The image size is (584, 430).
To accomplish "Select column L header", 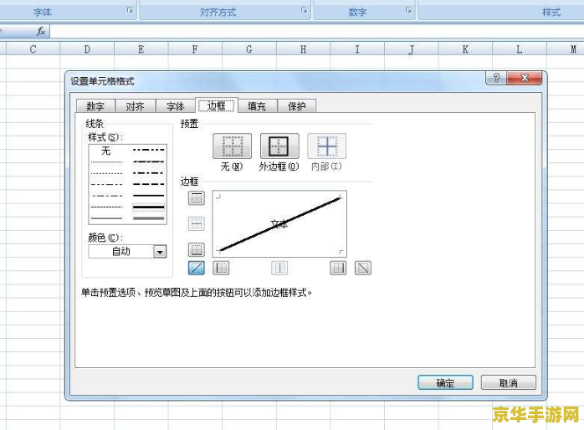I will click(x=520, y=49).
